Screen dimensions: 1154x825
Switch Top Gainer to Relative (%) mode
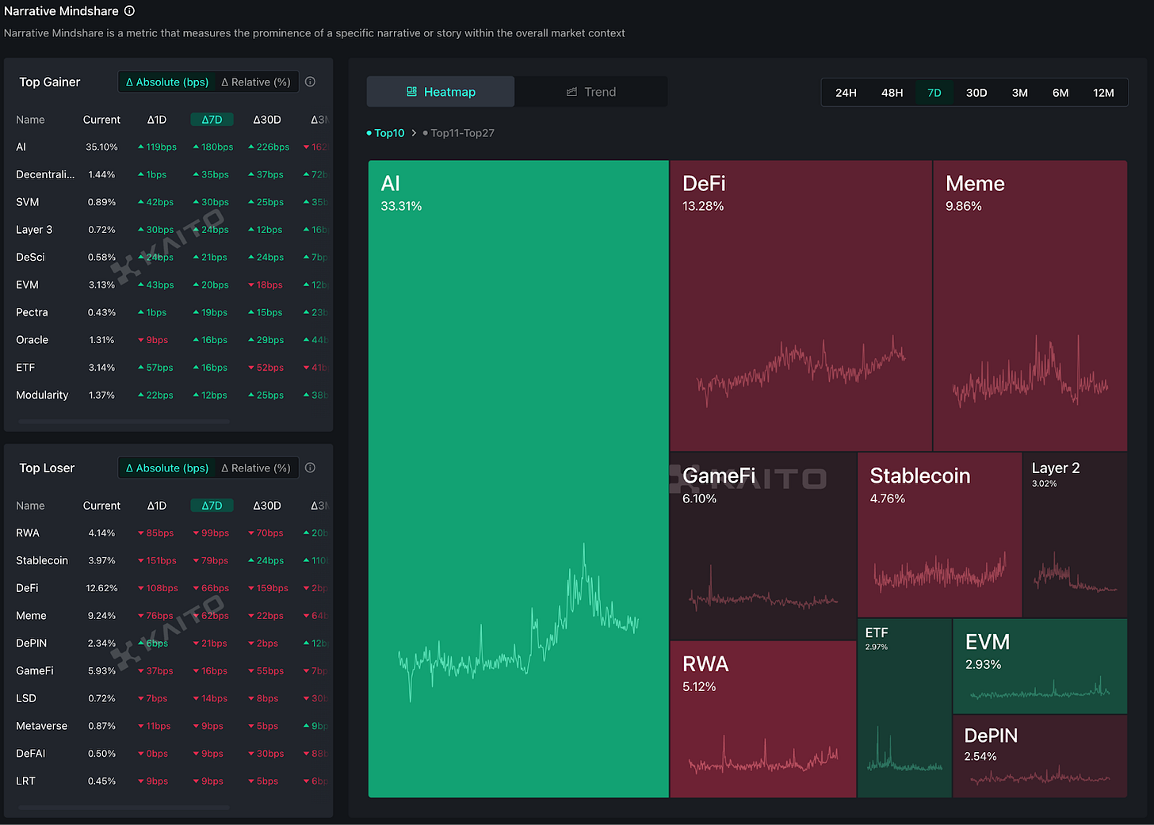[255, 82]
